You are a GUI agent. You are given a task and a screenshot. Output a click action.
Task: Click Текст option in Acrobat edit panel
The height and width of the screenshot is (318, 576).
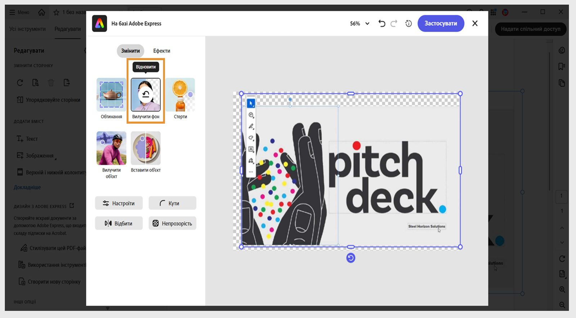[27, 138]
